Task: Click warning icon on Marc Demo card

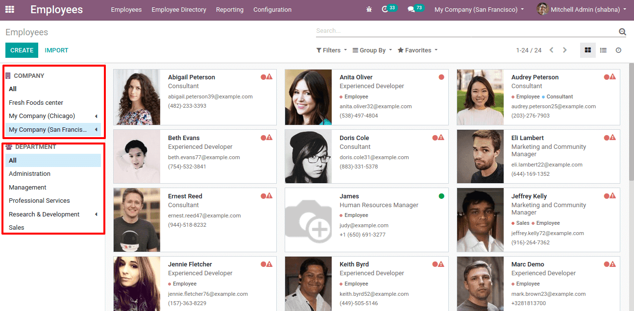Action: pos(613,264)
